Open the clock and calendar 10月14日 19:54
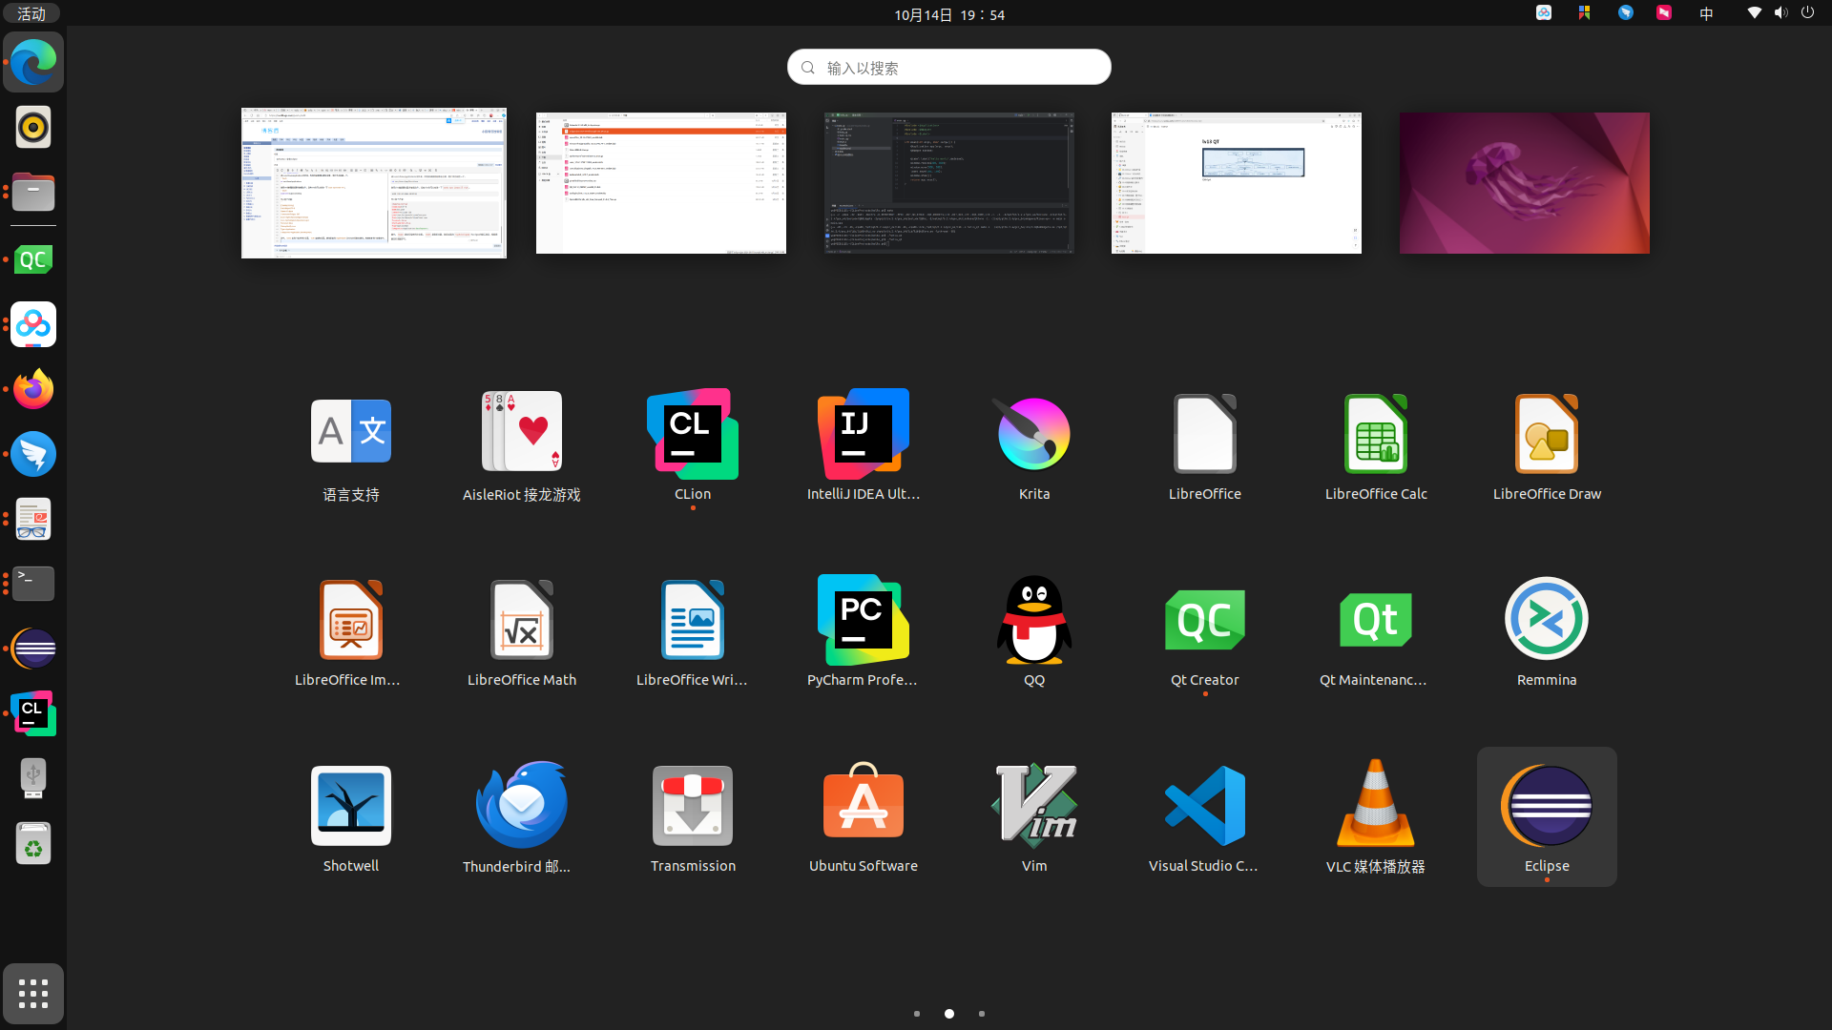This screenshot has height=1030, width=1832. tap(948, 14)
